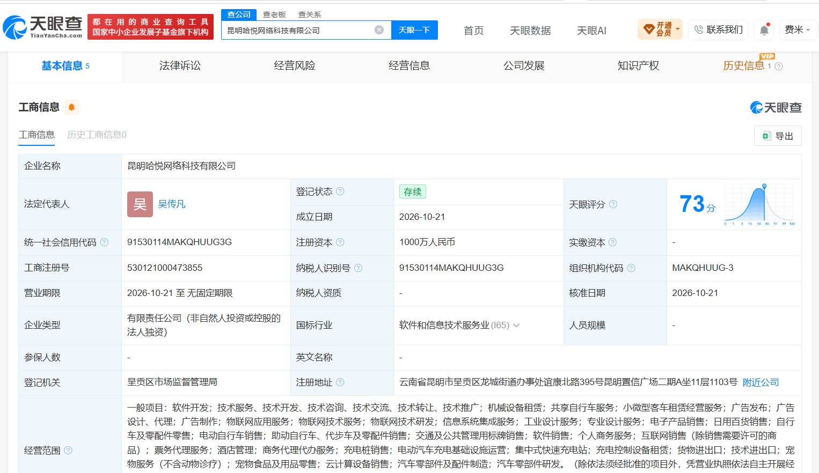
Task: Click the phone icon in 联系我们
Action: click(698, 30)
